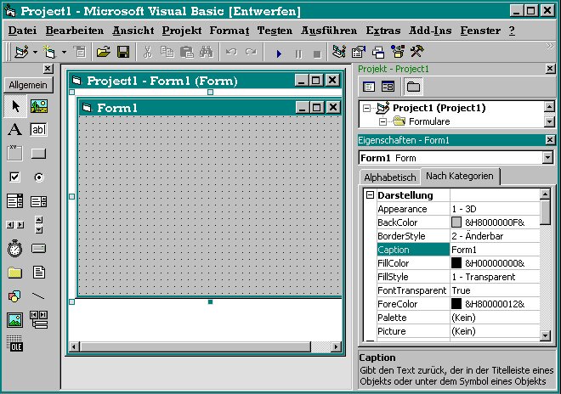Select the ComboBox control tool
561x394 pixels.
click(14, 201)
